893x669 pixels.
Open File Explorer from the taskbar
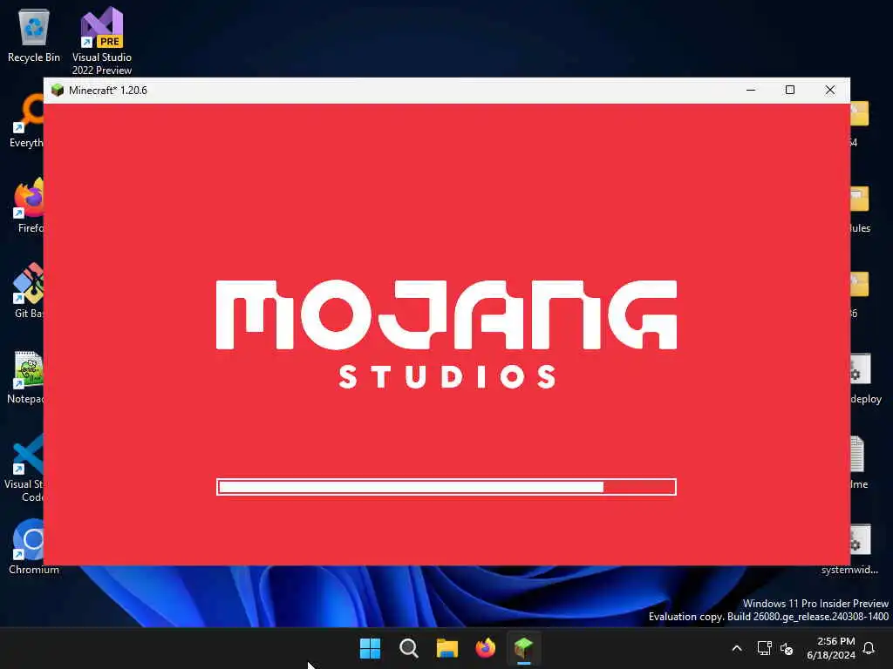click(x=447, y=648)
